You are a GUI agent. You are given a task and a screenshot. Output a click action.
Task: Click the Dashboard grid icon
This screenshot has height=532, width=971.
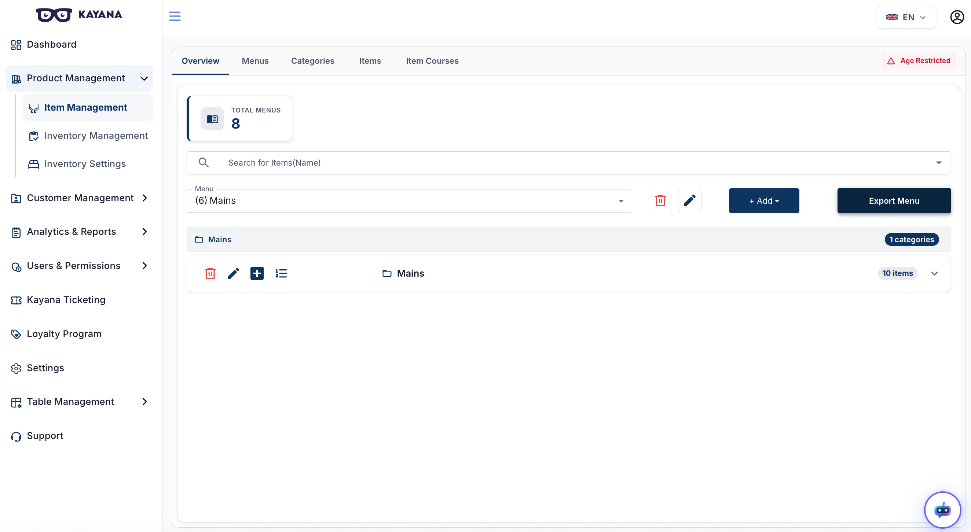click(x=16, y=45)
